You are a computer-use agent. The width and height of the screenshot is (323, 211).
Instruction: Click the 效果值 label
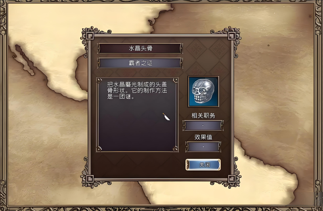[203, 137]
